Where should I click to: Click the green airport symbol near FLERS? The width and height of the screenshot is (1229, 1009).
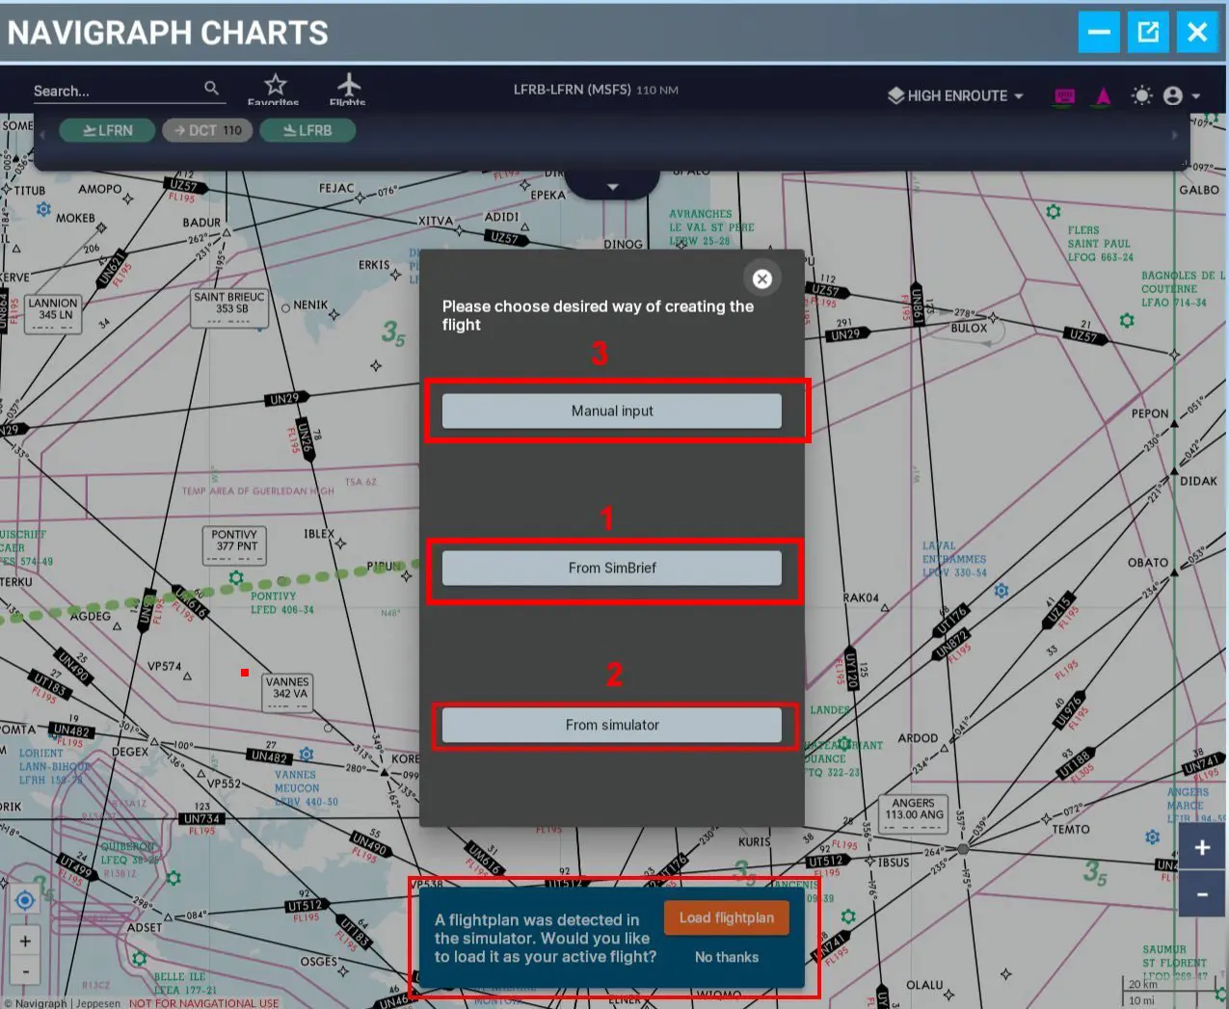[x=1054, y=211]
